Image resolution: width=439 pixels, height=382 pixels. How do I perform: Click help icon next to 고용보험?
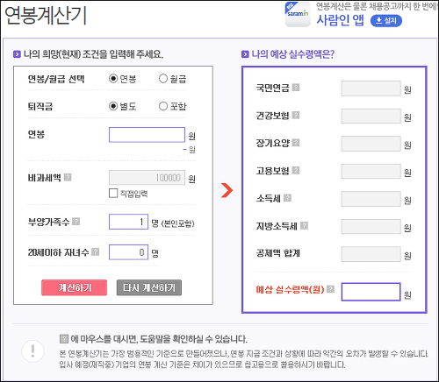point(296,170)
